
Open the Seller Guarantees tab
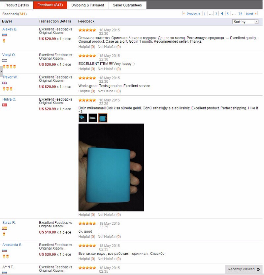click(x=127, y=5)
